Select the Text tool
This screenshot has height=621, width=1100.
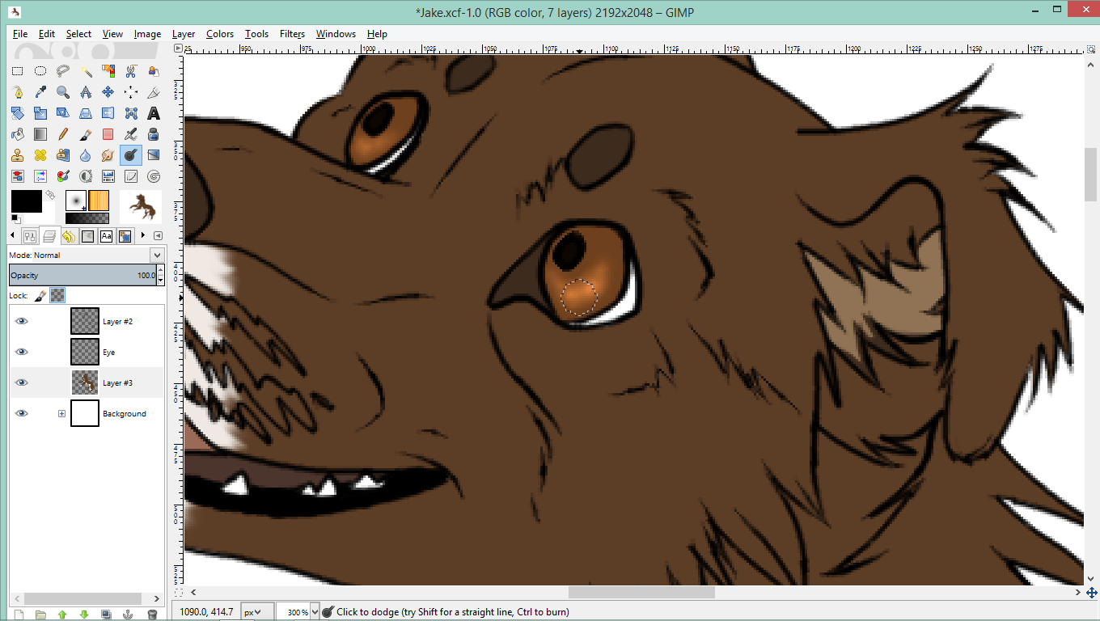coord(154,112)
